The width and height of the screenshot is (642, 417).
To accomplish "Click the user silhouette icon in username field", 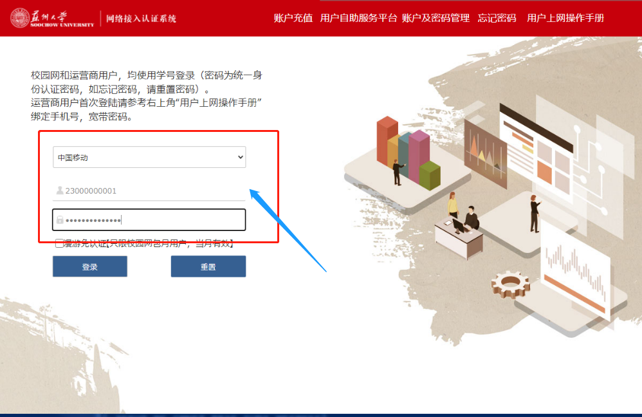I will point(60,190).
